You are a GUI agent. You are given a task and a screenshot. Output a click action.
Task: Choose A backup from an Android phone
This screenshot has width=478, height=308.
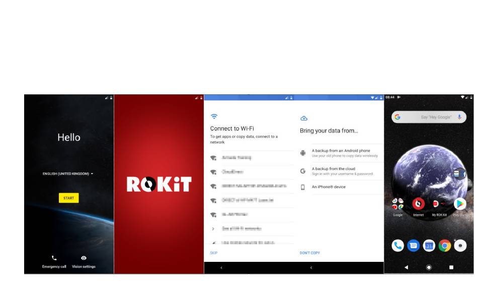(341, 153)
